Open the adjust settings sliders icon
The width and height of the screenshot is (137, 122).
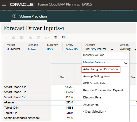click(x=5, y=38)
